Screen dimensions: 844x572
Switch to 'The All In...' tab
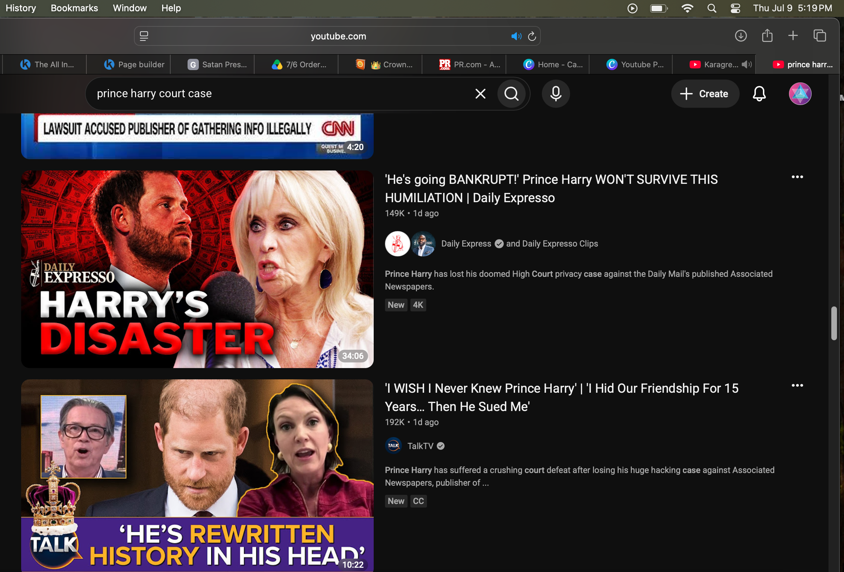coord(45,64)
